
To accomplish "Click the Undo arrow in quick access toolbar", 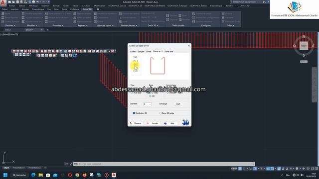I will point(38,2).
